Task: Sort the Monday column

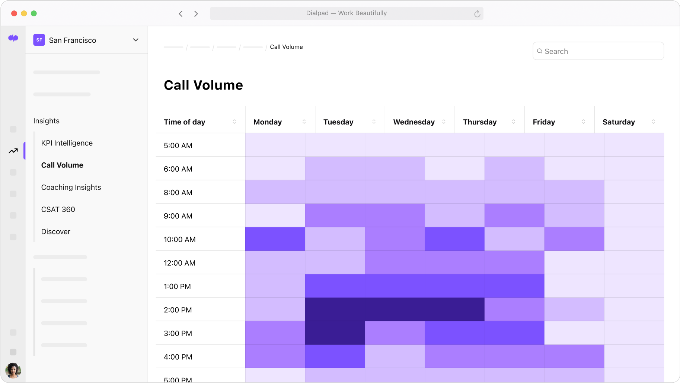Action: point(304,121)
